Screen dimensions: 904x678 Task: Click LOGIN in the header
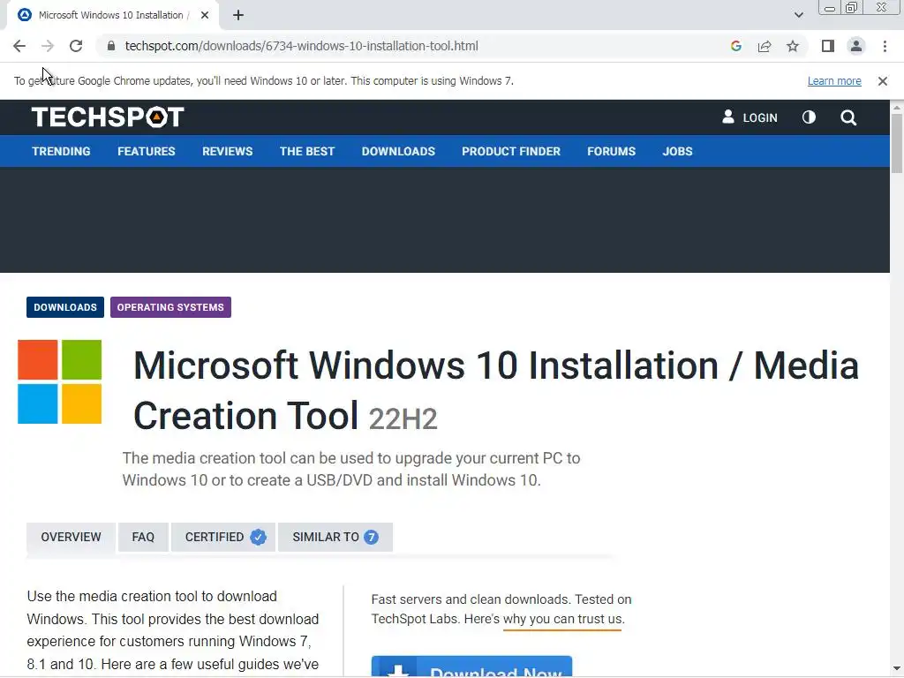750,117
